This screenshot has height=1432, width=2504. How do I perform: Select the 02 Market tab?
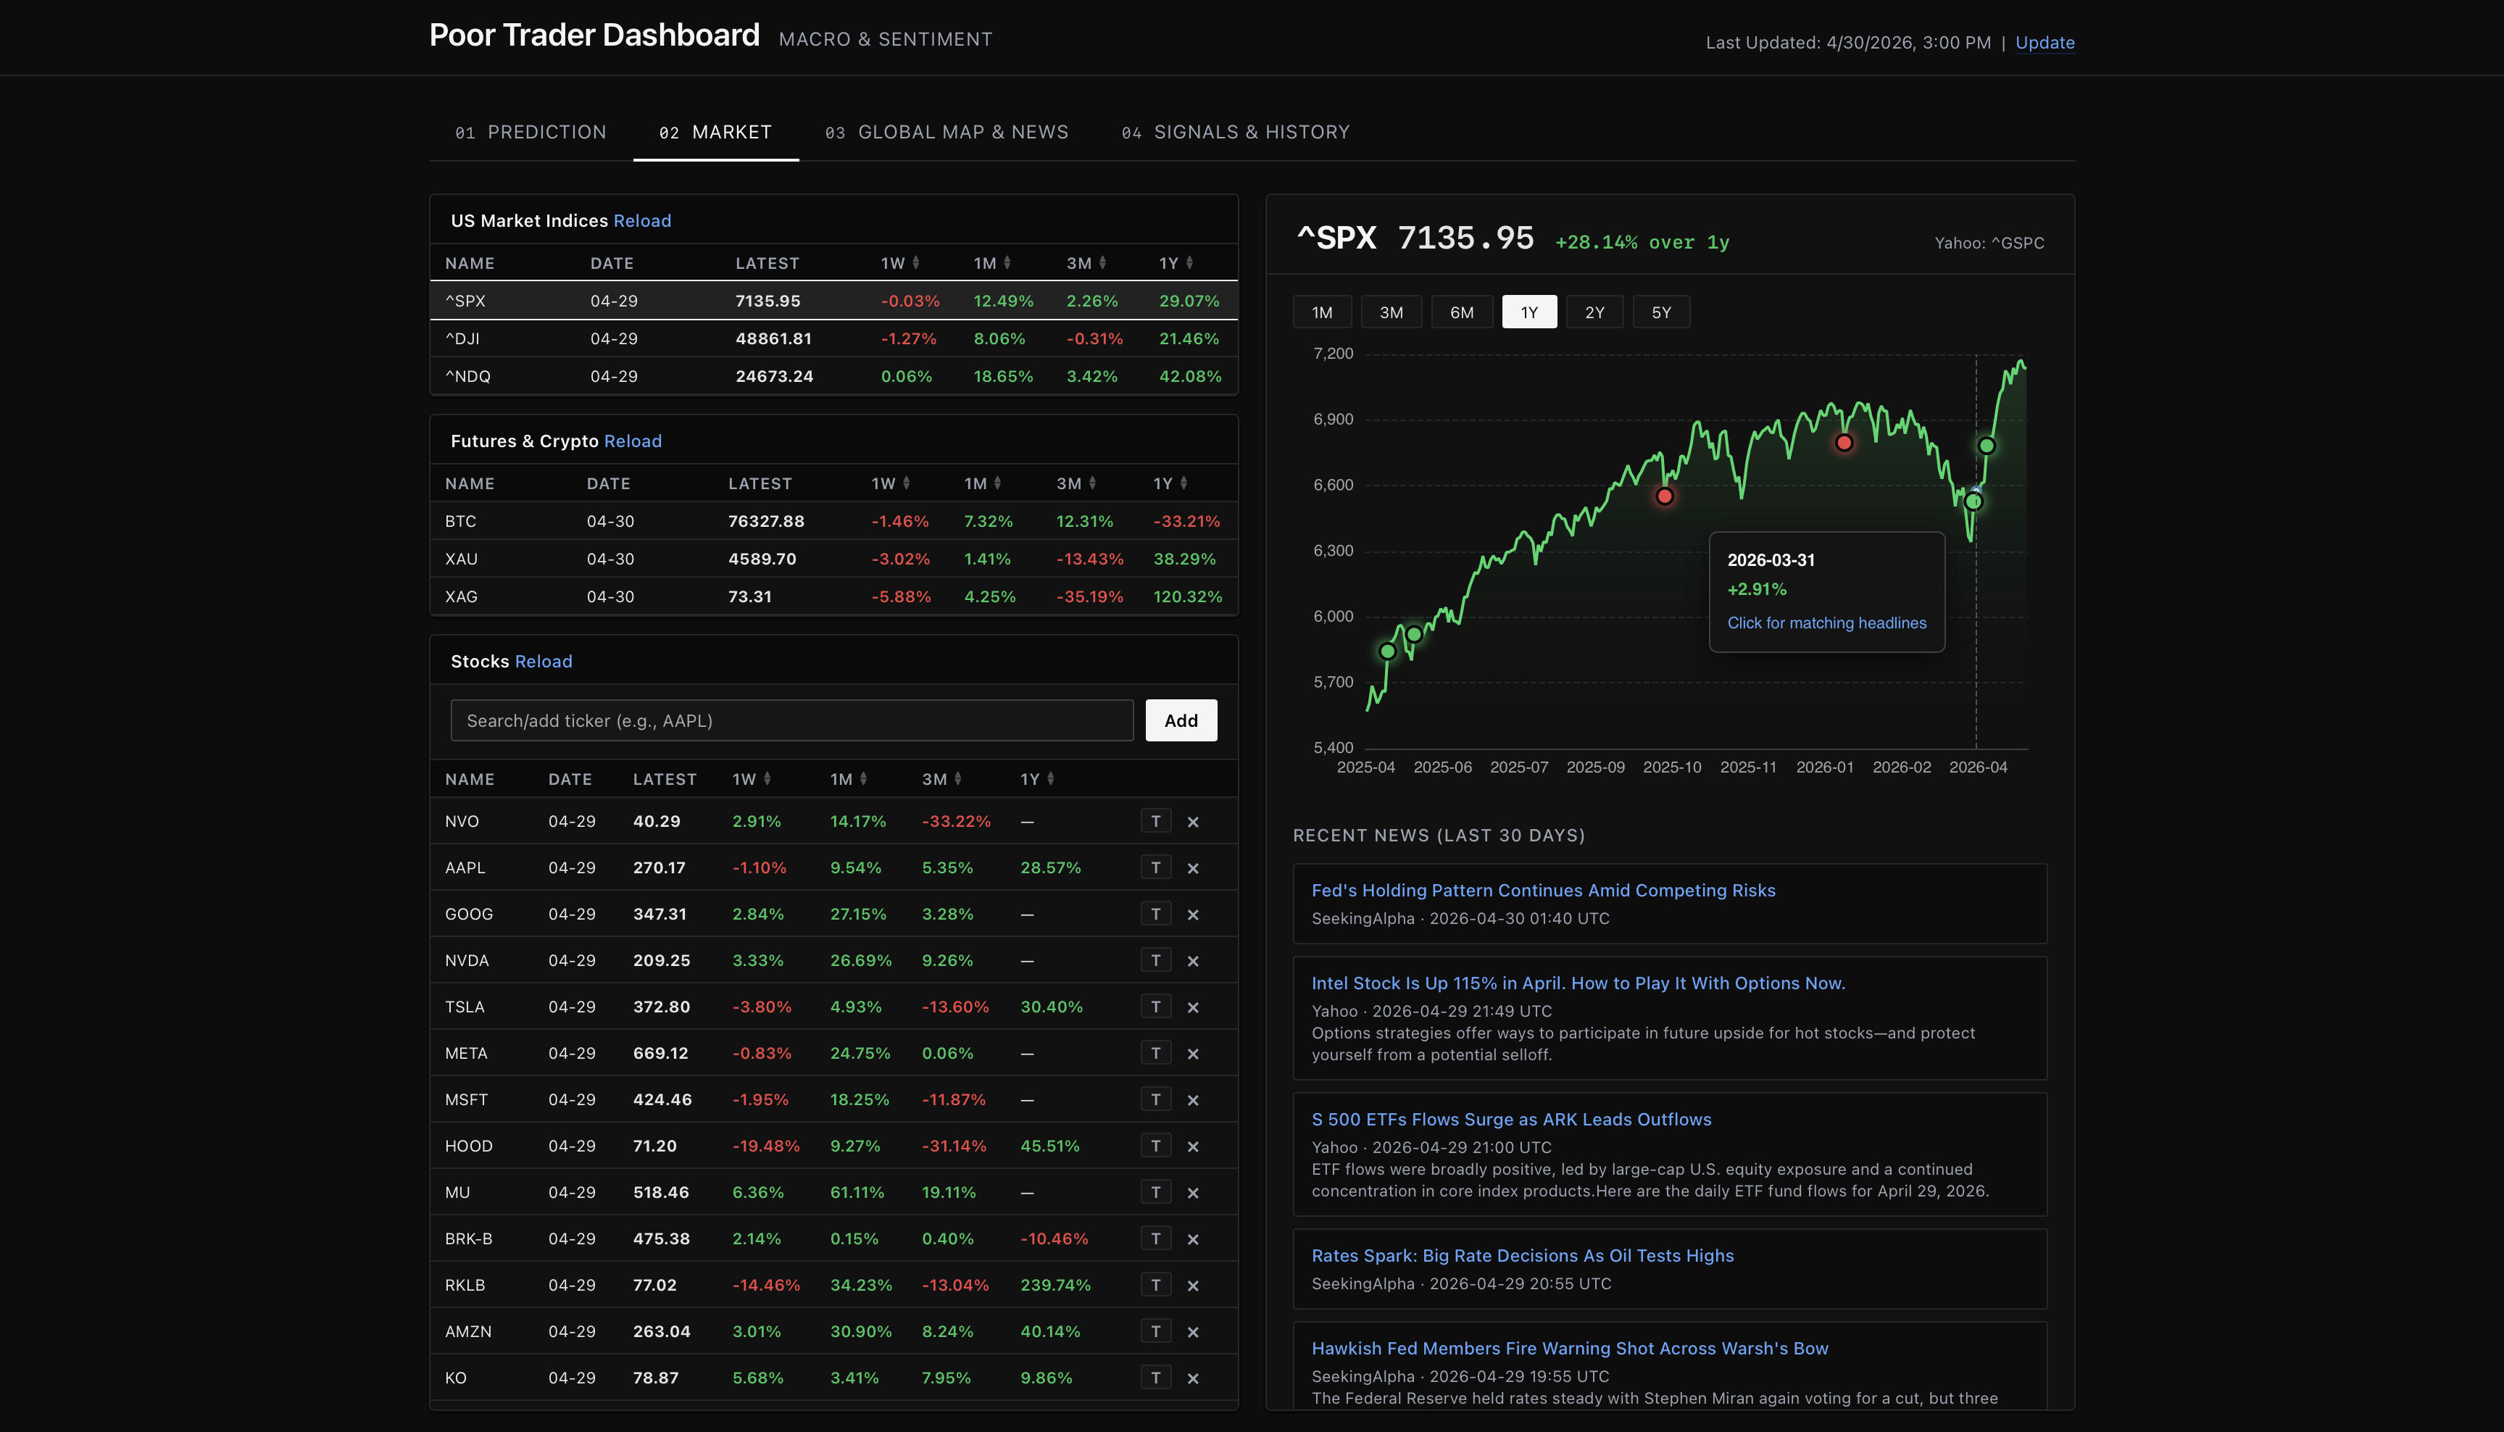[716, 132]
